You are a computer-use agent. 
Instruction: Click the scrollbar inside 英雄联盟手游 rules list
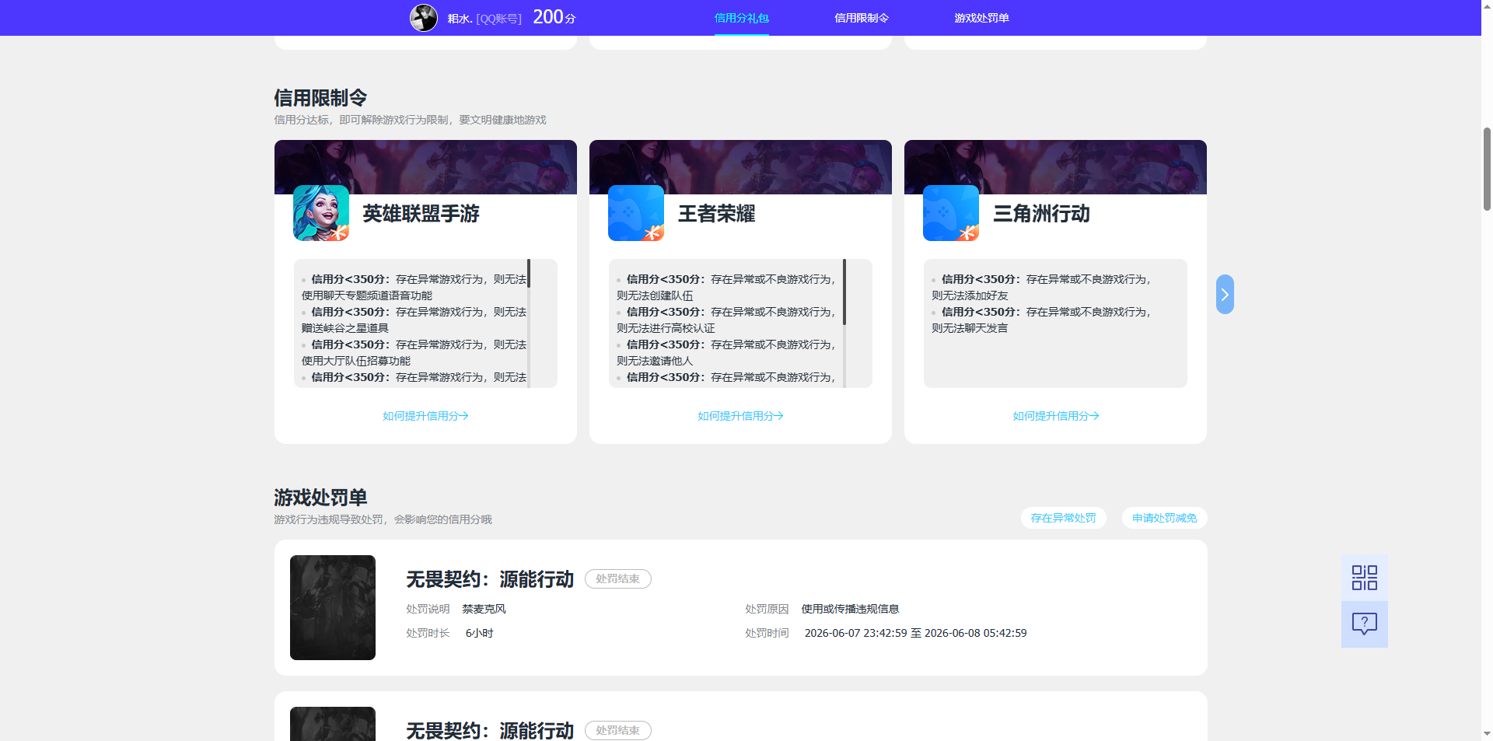[529, 274]
